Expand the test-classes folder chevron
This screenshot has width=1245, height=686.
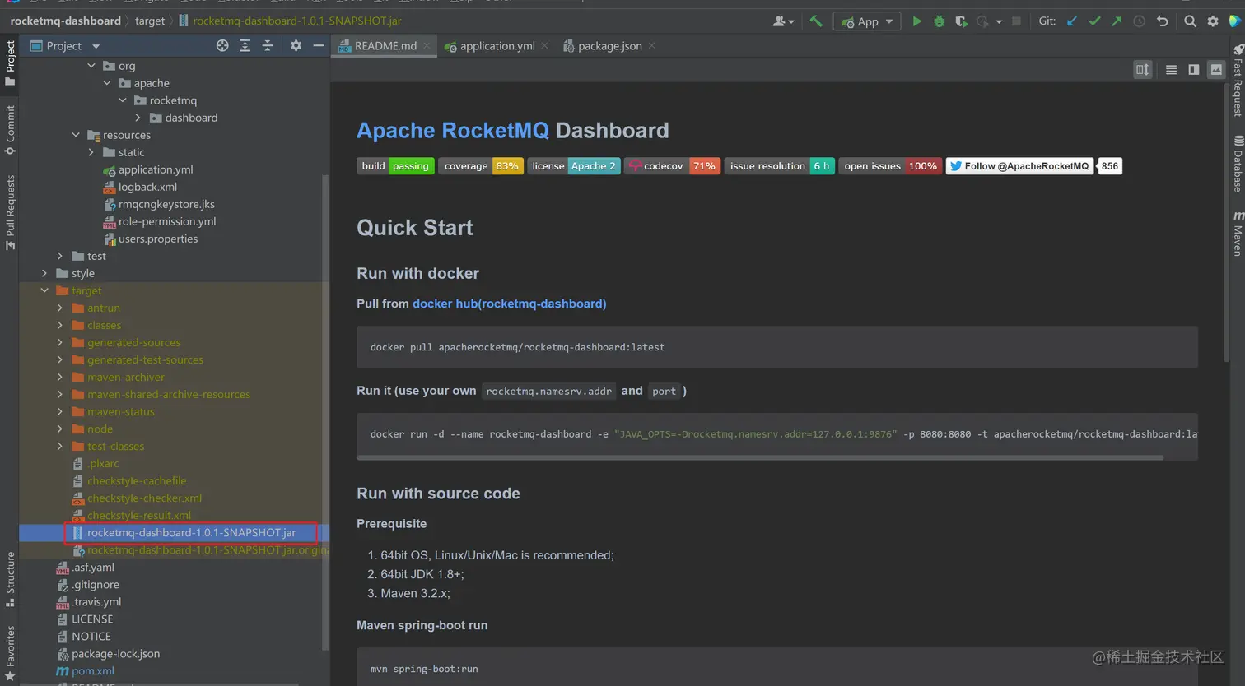click(60, 446)
